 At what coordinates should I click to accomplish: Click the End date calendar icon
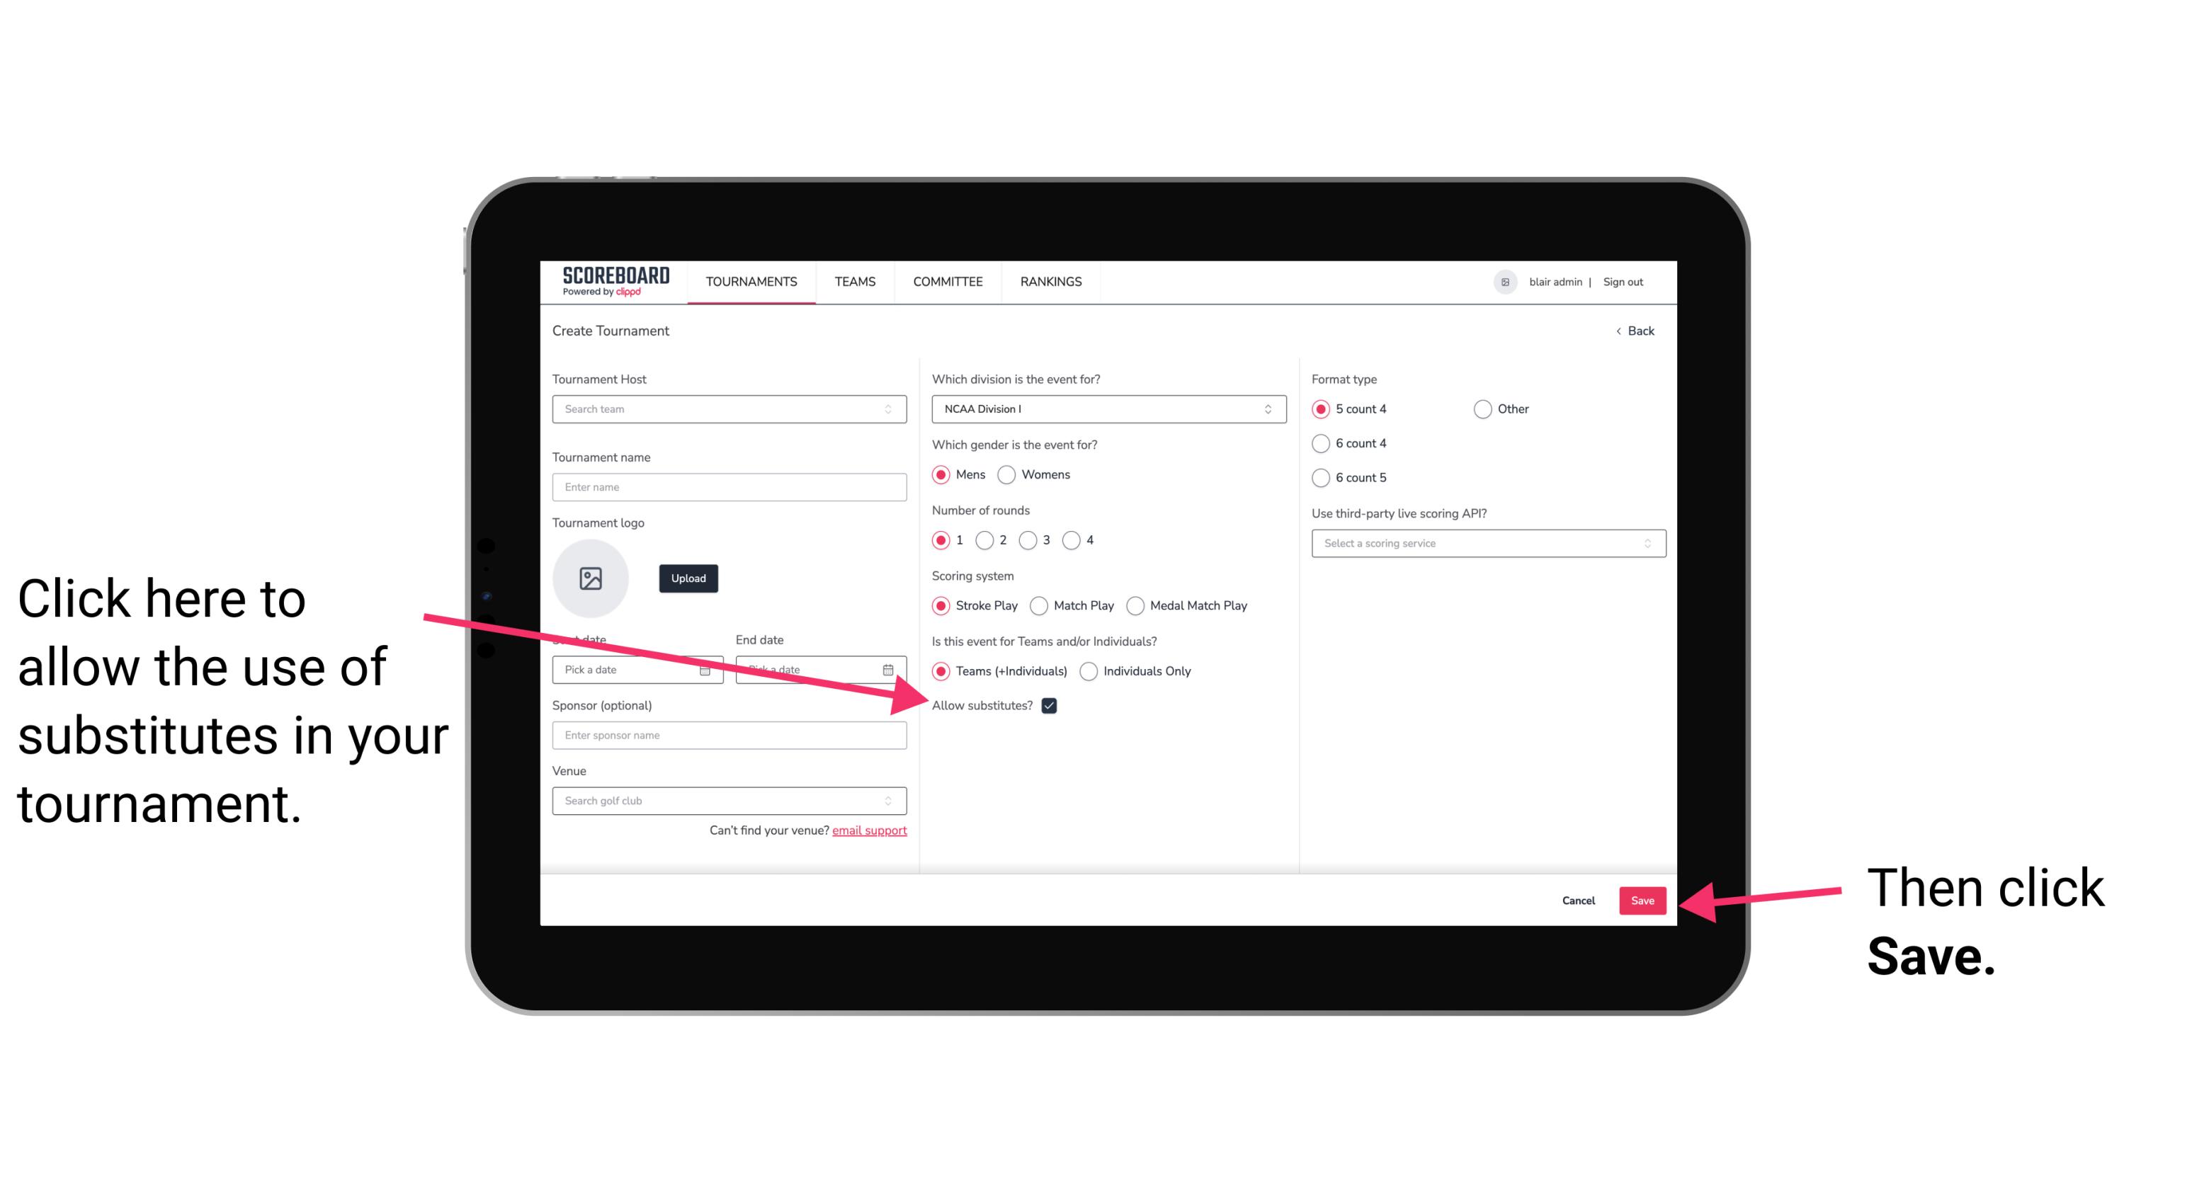tap(890, 670)
